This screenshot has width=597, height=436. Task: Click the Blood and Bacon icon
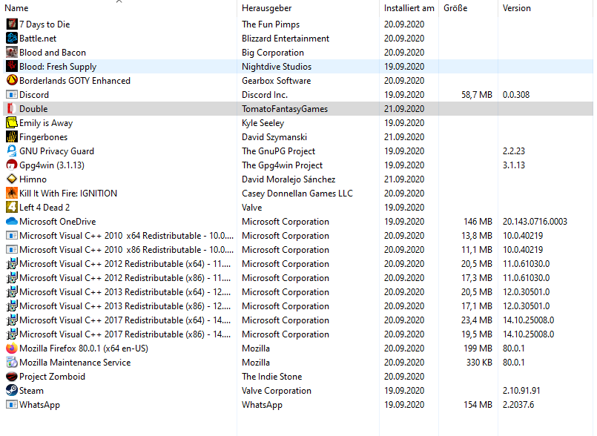pyautogui.click(x=12, y=53)
